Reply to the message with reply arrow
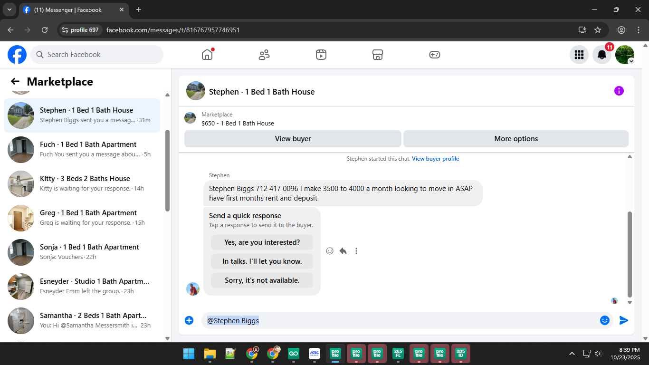This screenshot has width=649, height=365. click(x=343, y=251)
